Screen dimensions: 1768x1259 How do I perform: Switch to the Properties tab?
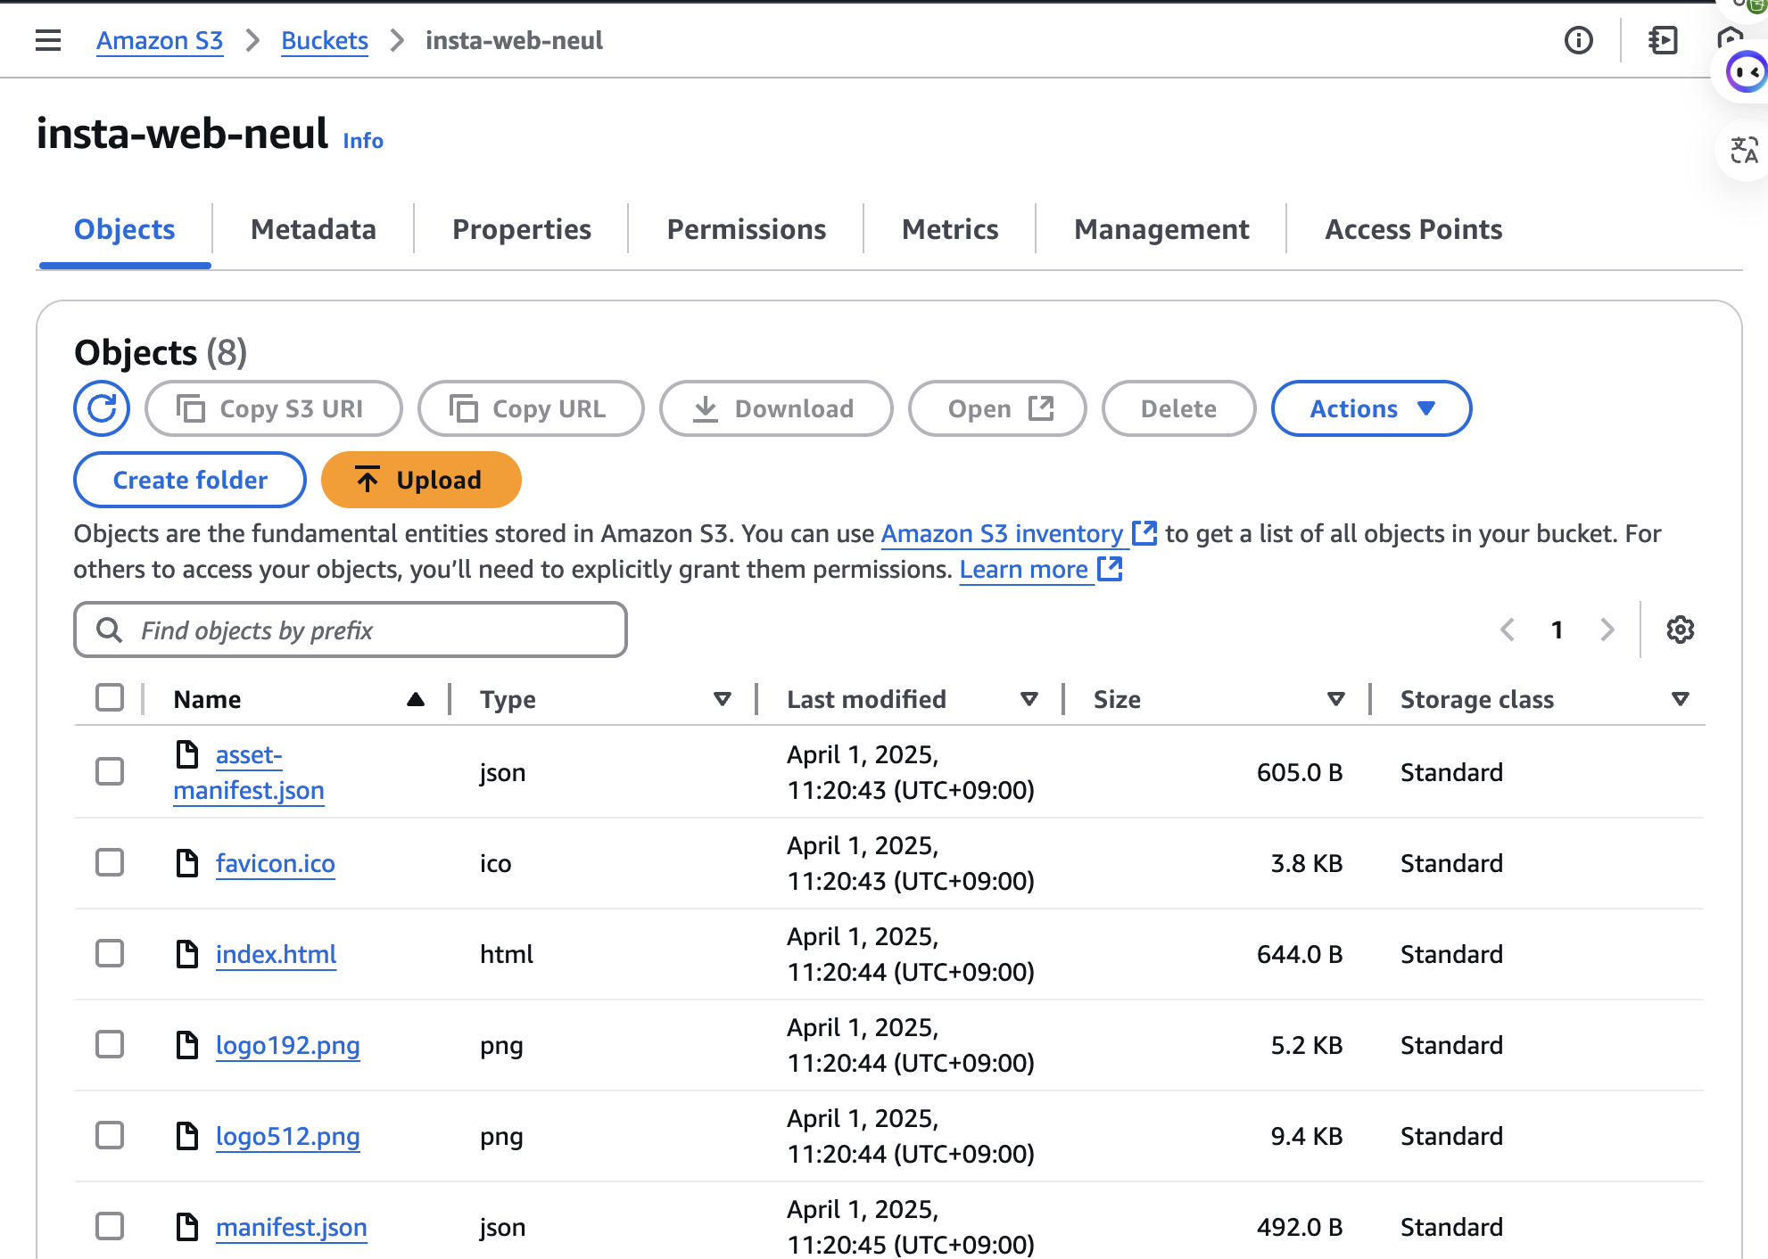click(x=522, y=229)
